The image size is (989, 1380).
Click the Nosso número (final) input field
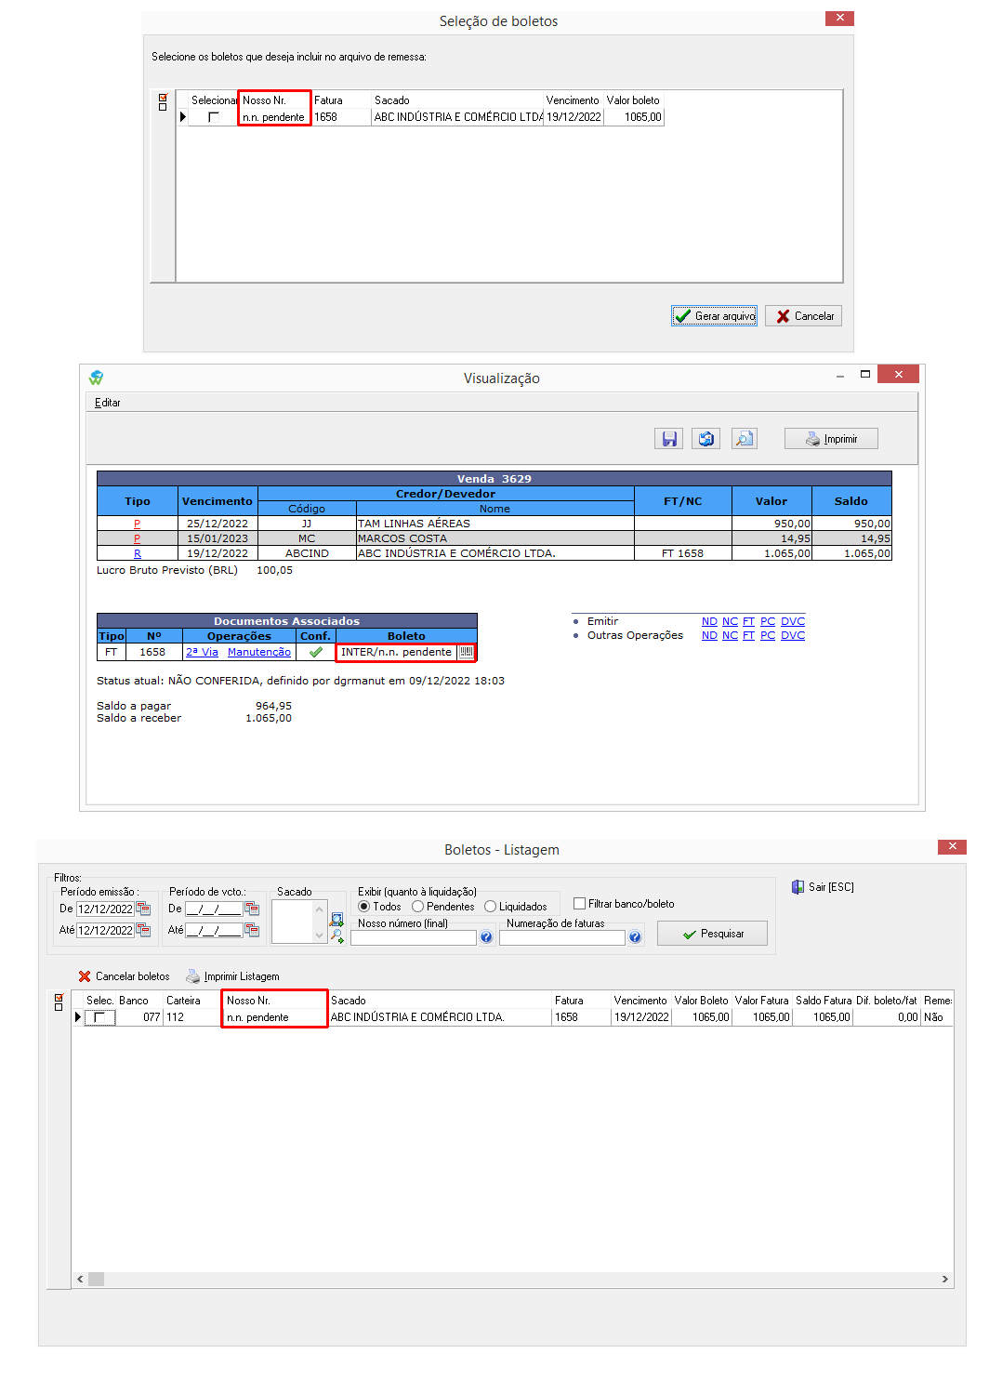[414, 937]
